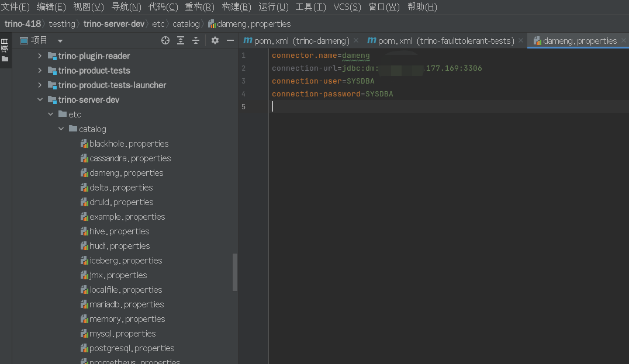Open the 构建(B) menu
The width and height of the screenshot is (629, 364).
pyautogui.click(x=236, y=7)
